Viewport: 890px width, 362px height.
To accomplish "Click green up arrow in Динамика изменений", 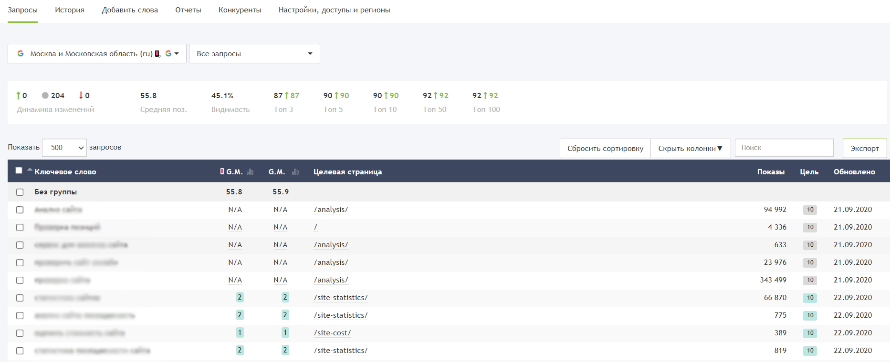I will [x=18, y=96].
